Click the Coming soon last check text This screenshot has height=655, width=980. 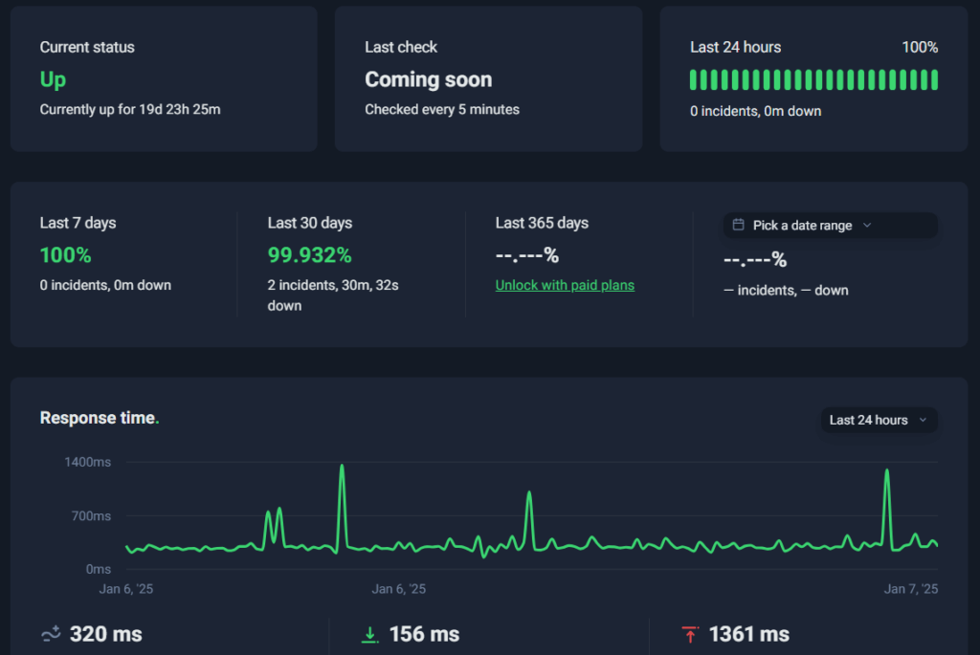click(428, 79)
